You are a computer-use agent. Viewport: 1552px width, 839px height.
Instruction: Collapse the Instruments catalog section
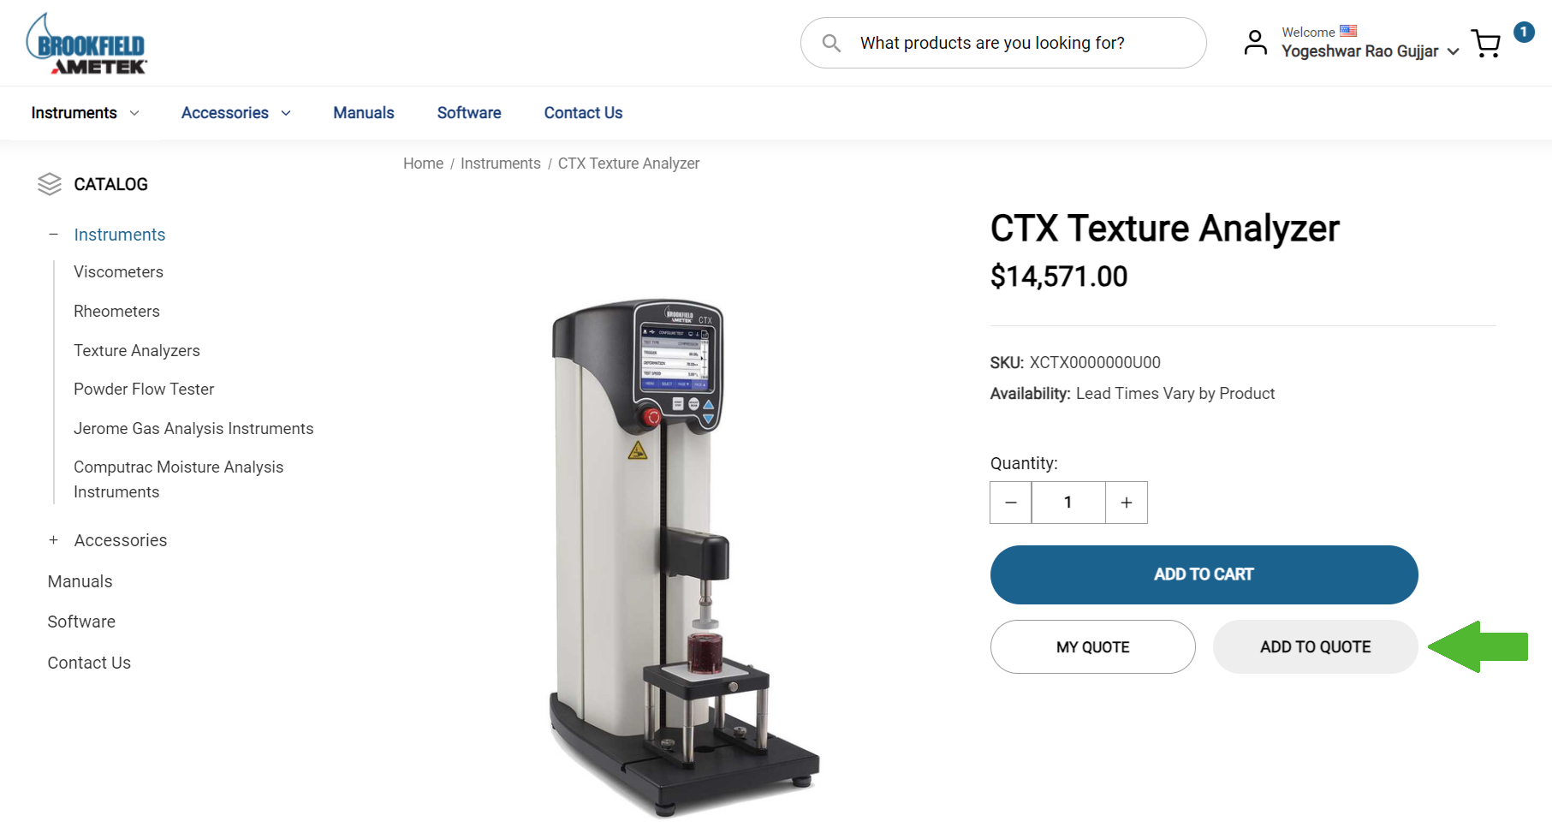54,235
